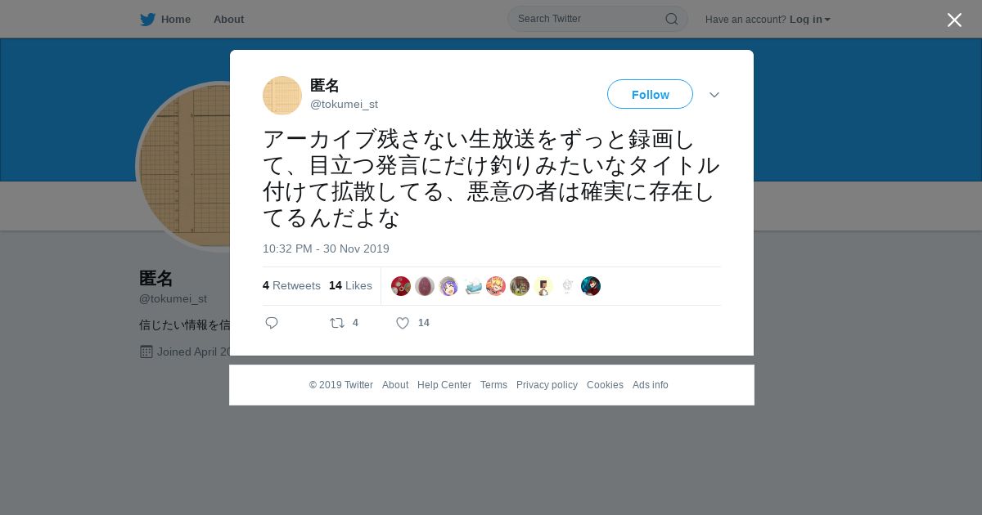The width and height of the screenshot is (982, 515).
Task: Click the search magnifier icon
Action: (x=671, y=19)
